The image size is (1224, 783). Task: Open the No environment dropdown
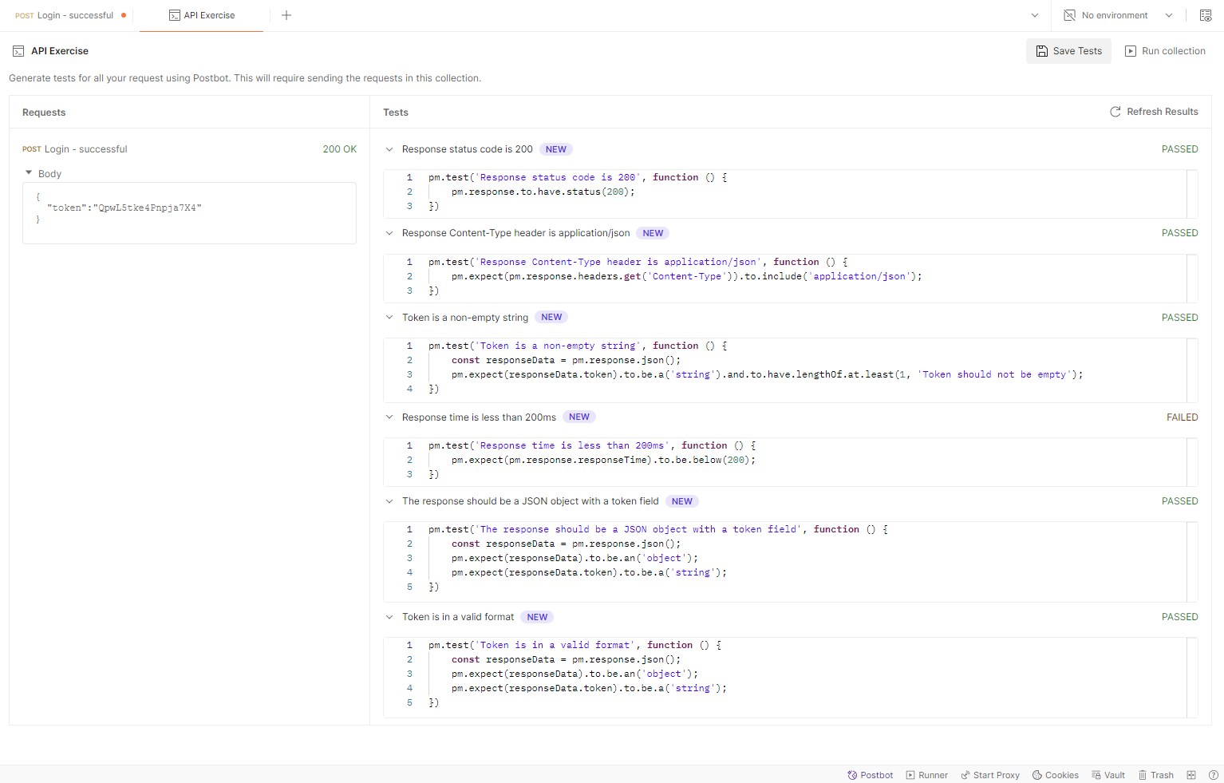click(1117, 15)
